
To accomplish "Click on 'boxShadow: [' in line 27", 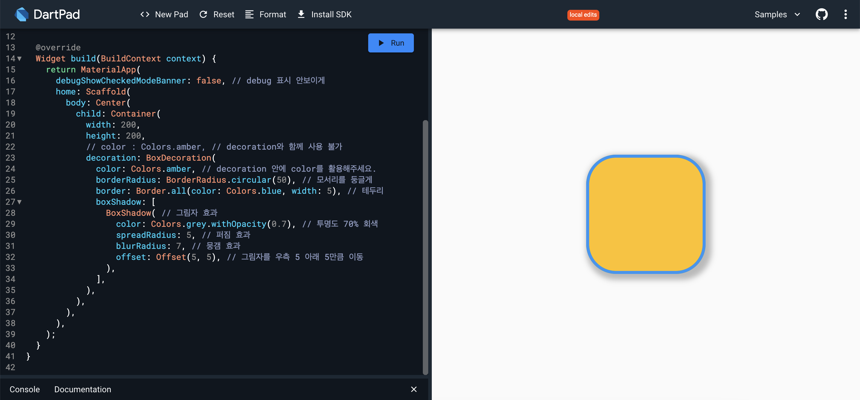I will coord(125,202).
